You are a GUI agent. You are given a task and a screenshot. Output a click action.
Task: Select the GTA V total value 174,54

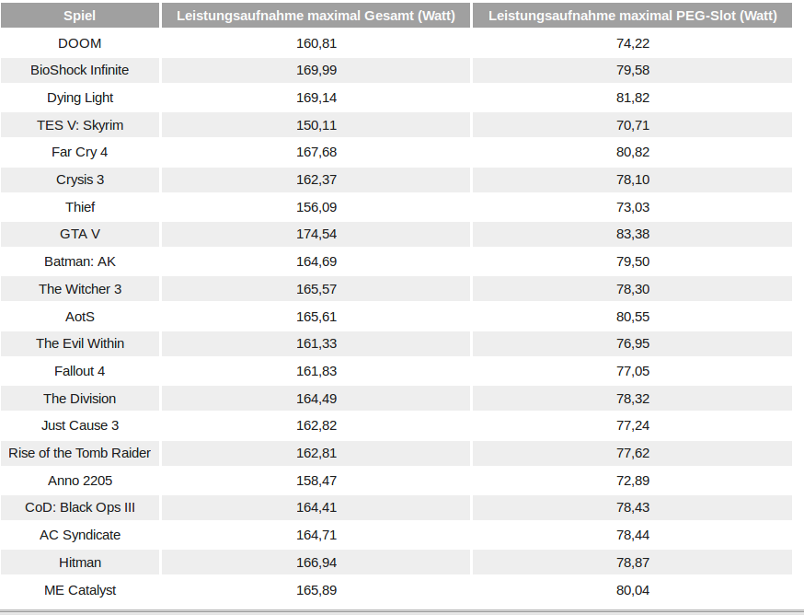click(x=316, y=234)
